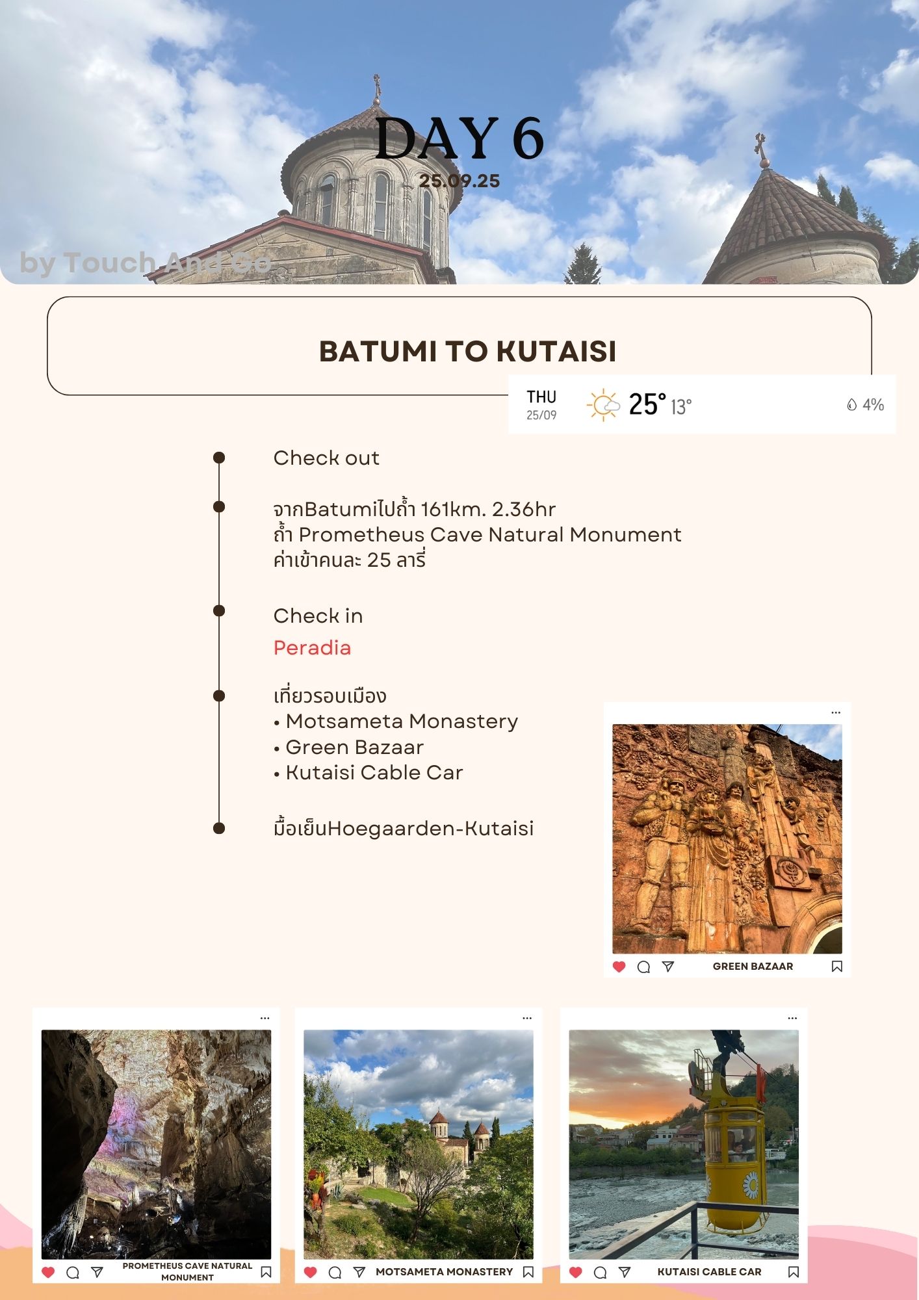The image size is (919, 1300).
Task: Click the timeline dot beside the dinner entry
Action: coord(219,828)
